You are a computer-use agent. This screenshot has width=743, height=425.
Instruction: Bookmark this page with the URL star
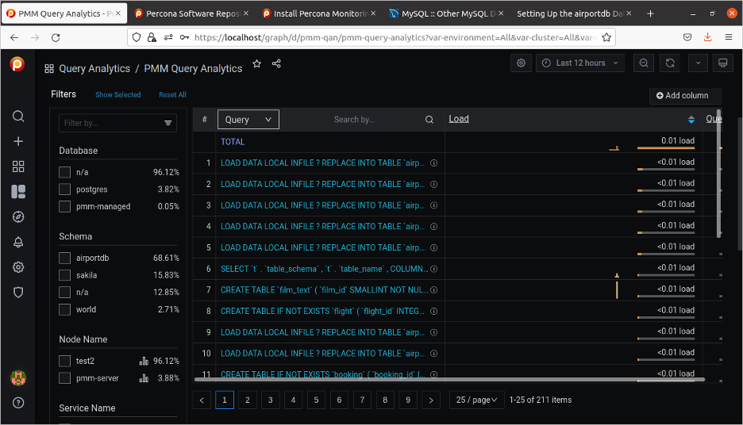click(606, 37)
